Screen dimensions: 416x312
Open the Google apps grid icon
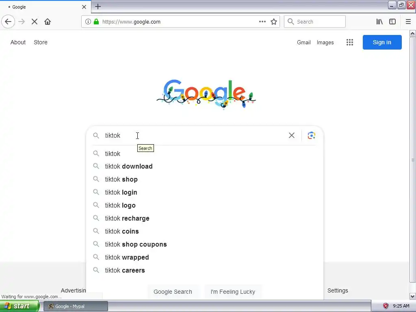350,42
